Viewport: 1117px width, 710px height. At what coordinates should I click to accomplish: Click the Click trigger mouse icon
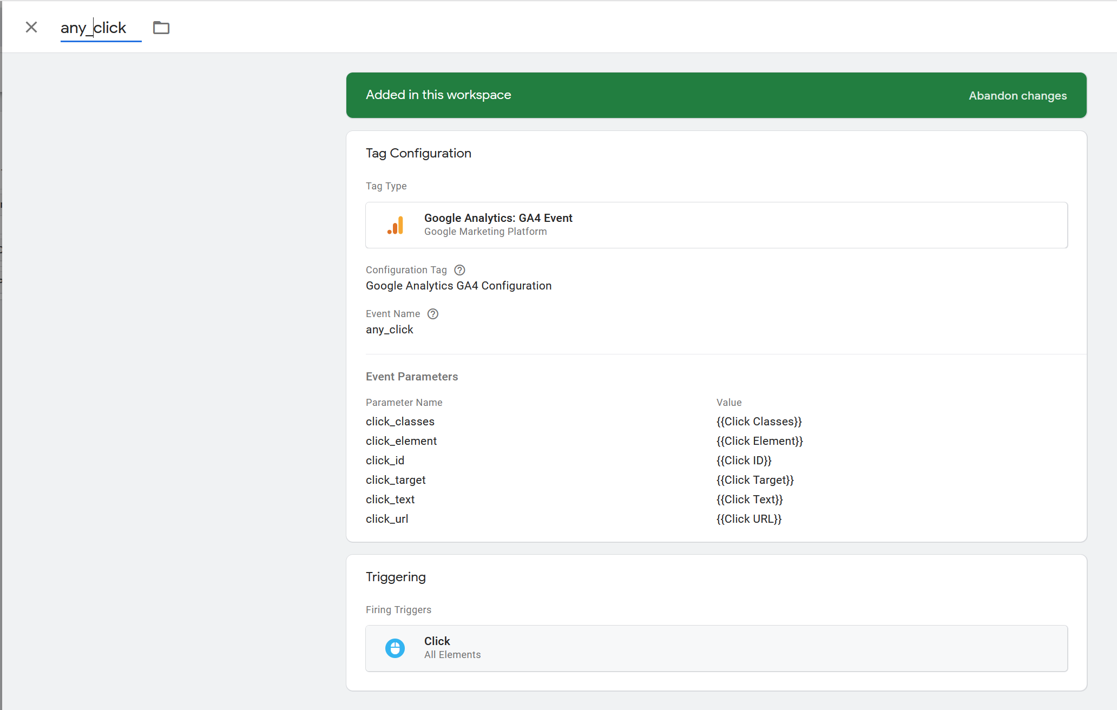coord(395,648)
